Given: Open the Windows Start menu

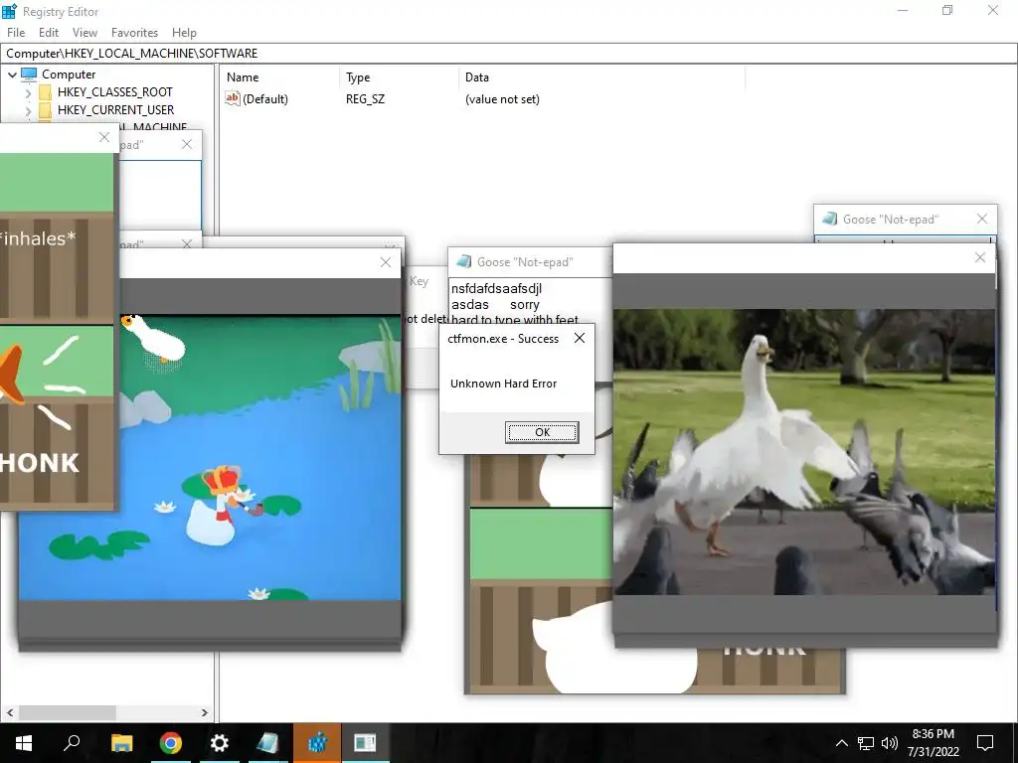Looking at the screenshot, I should click(x=24, y=743).
